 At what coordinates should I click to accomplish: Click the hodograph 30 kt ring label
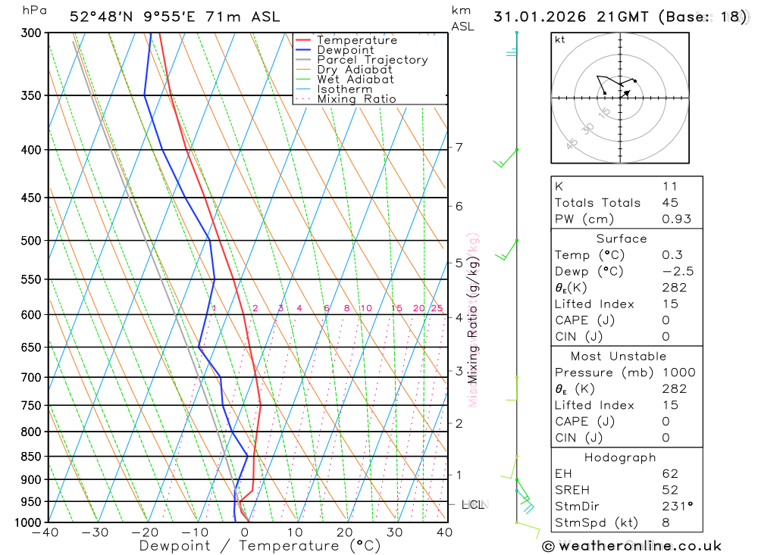pyautogui.click(x=587, y=129)
